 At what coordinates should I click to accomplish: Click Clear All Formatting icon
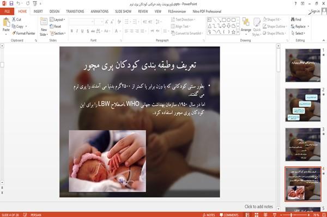(119, 22)
